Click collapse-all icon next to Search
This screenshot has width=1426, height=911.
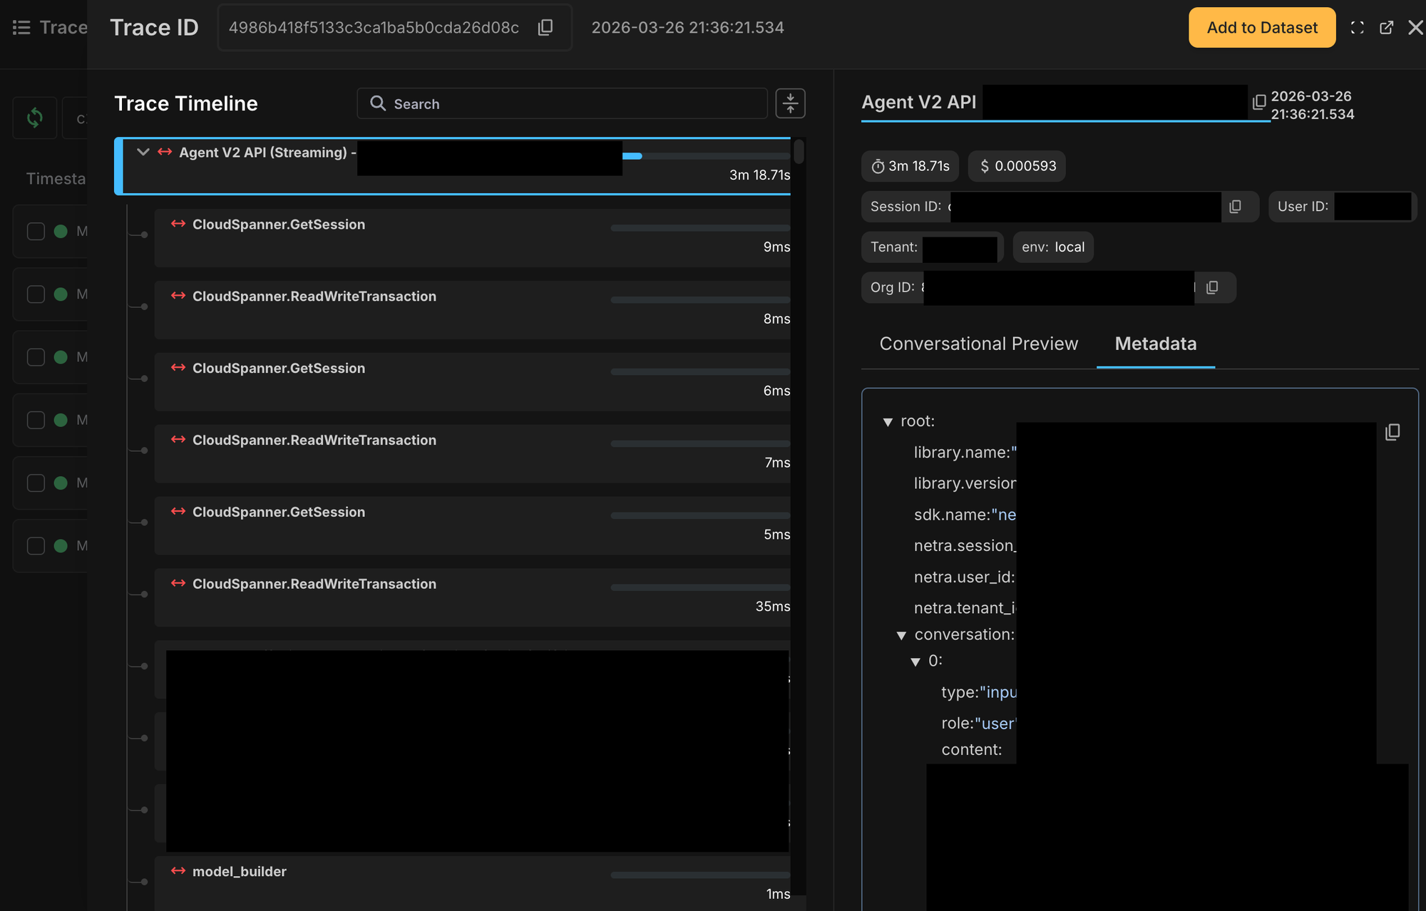(x=790, y=103)
